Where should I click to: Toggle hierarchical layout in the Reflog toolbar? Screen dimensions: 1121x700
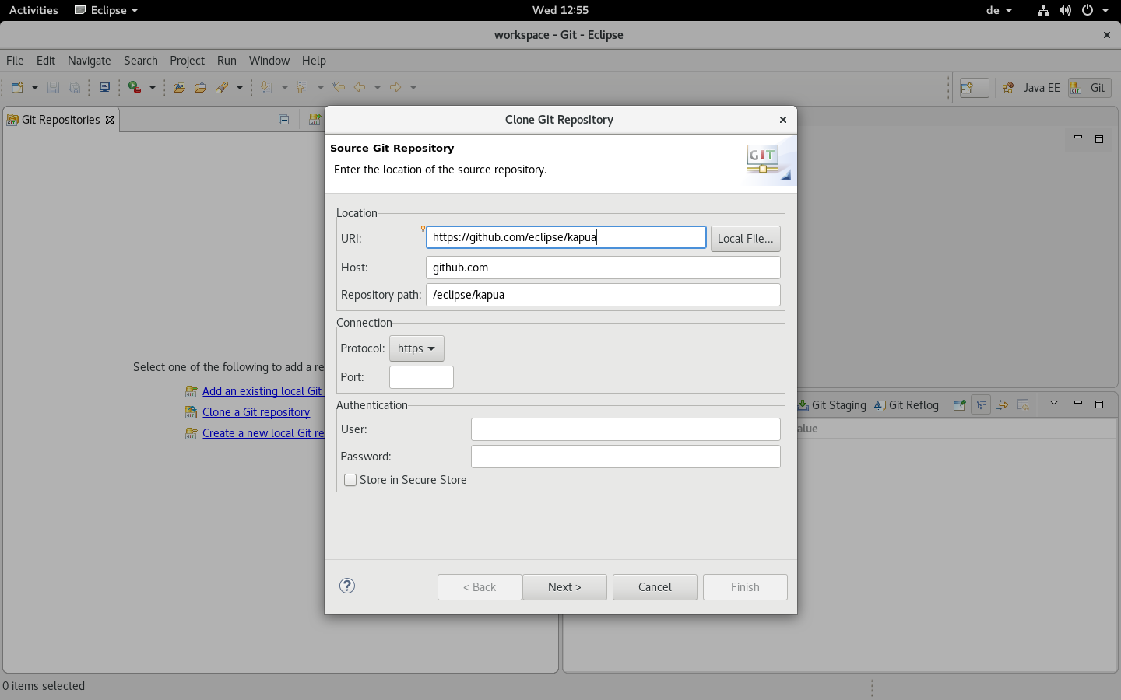(980, 404)
